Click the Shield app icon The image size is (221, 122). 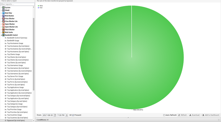(3, 10)
